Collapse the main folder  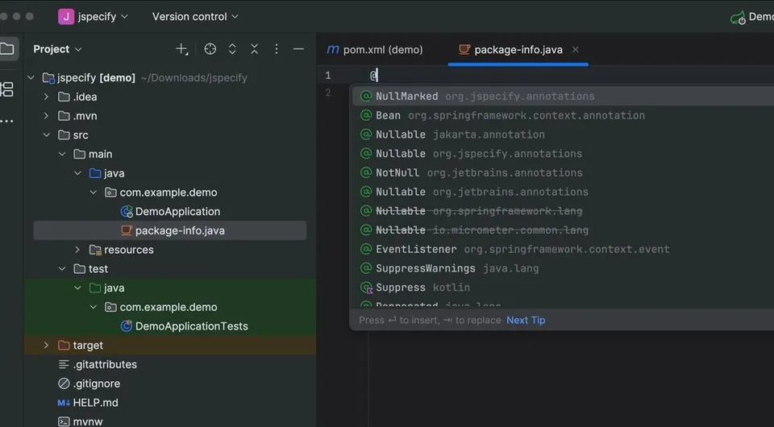[x=62, y=155]
